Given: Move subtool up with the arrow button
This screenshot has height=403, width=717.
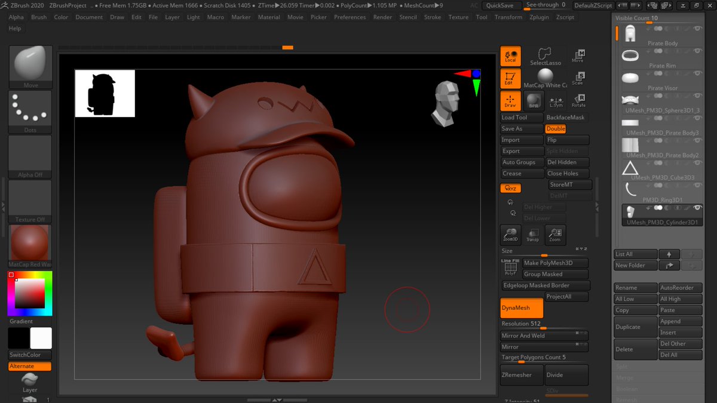Looking at the screenshot, I should pyautogui.click(x=669, y=254).
